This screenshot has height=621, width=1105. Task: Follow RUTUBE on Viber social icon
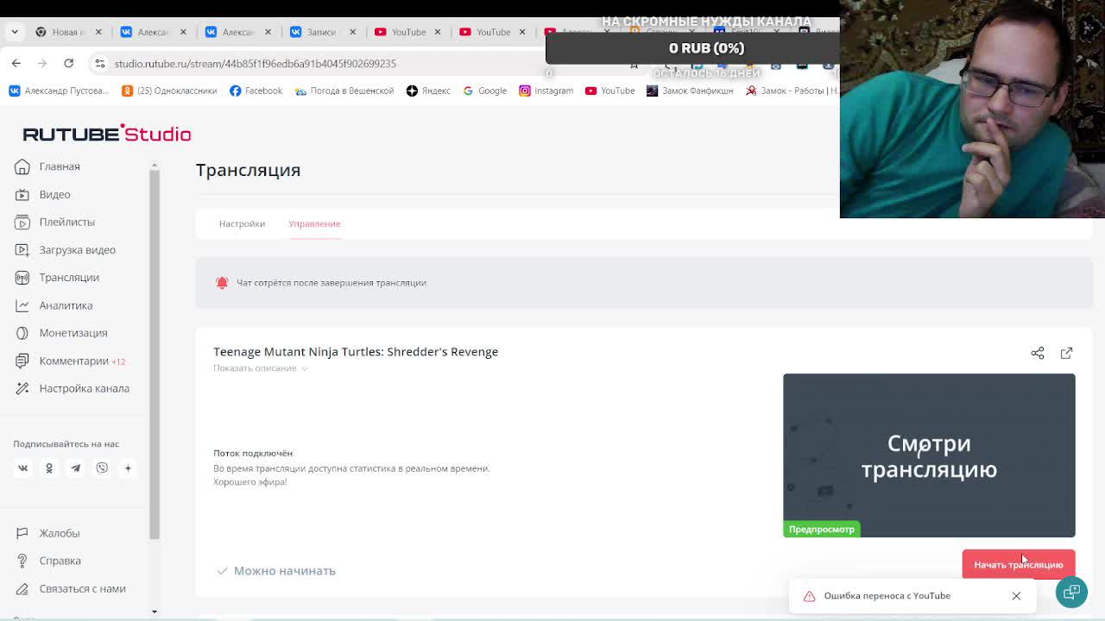coord(102,467)
